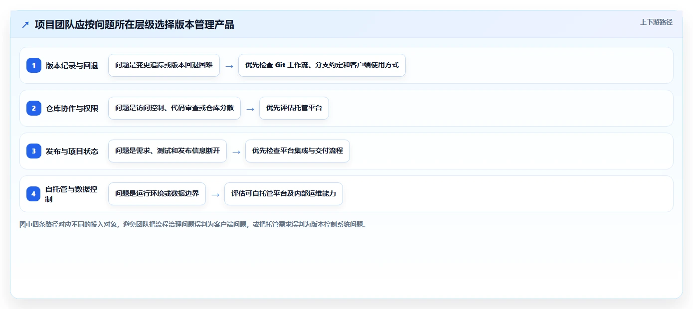Click the number 4 badge for 自托管与数据控制
Image resolution: width=693 pixels, height=309 pixels.
tap(34, 194)
